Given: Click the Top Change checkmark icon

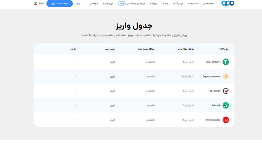Looking at the screenshot, I should 226,91.
